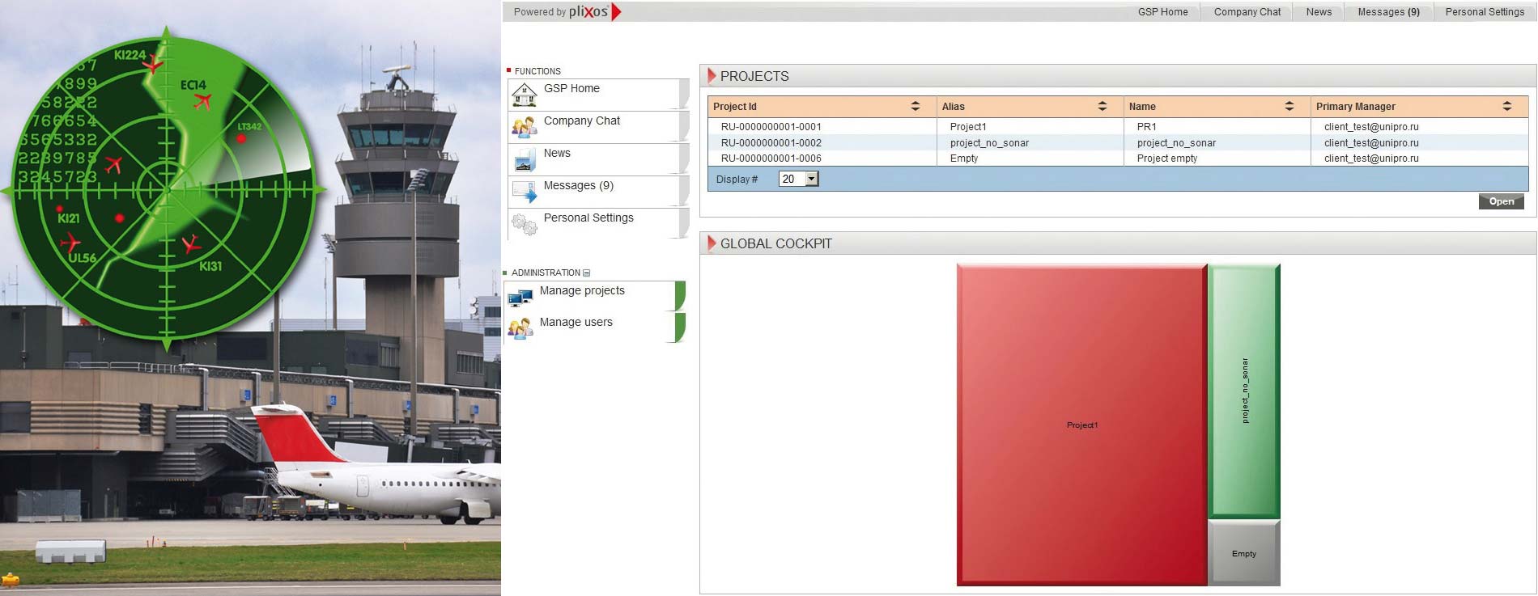Open the Manage projects link

click(x=582, y=290)
